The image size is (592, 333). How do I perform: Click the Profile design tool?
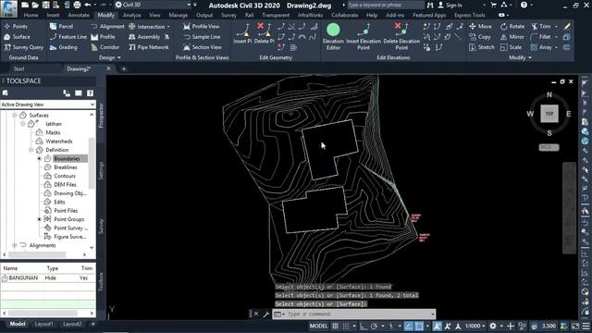tap(103, 37)
